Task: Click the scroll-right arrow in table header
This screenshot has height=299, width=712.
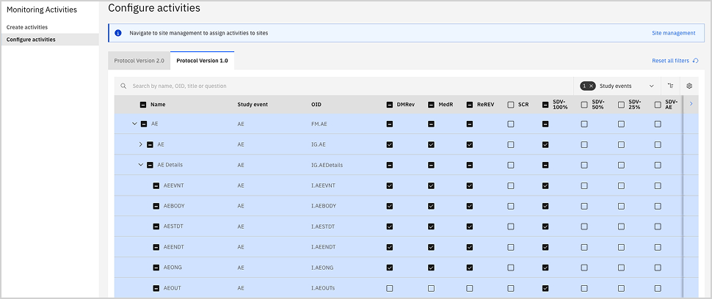Action: pyautogui.click(x=691, y=104)
